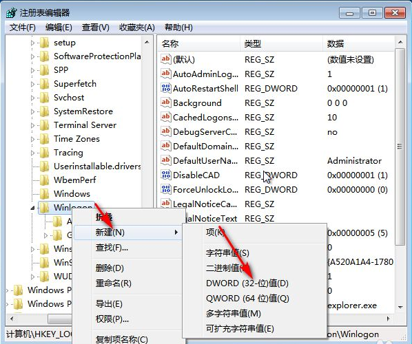Click the explorer.exe data cell
This screenshot has width=412, height=344.
click(x=352, y=305)
